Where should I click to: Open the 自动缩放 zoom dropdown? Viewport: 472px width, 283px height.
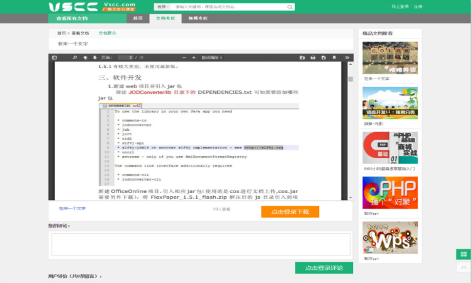[x=212, y=57]
